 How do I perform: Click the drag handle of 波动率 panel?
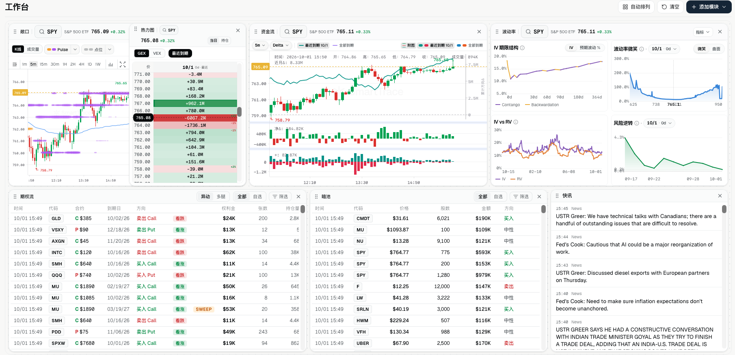pos(497,32)
